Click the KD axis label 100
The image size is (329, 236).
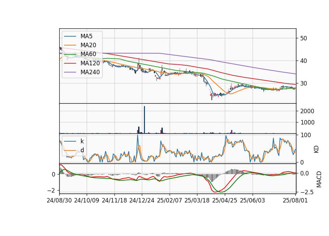305,135
